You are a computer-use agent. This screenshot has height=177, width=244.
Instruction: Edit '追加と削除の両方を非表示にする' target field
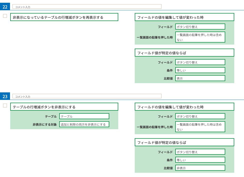click(x=84, y=124)
